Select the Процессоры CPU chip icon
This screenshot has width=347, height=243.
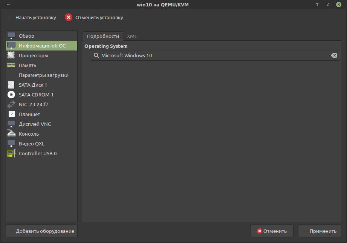pyautogui.click(x=11, y=55)
